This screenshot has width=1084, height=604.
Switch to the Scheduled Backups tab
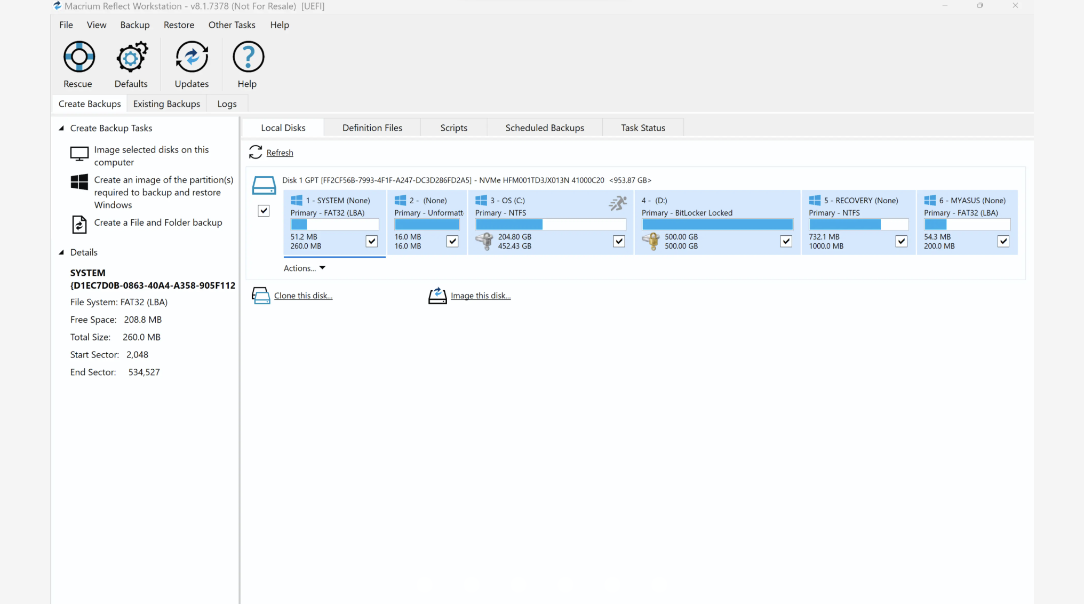[x=544, y=128]
